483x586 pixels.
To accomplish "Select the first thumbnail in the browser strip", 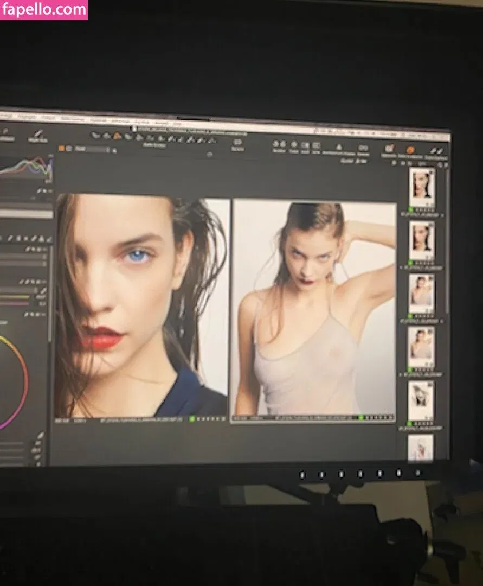I will pos(422,185).
